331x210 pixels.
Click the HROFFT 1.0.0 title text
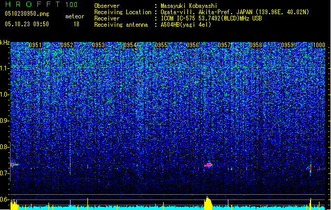(41, 4)
